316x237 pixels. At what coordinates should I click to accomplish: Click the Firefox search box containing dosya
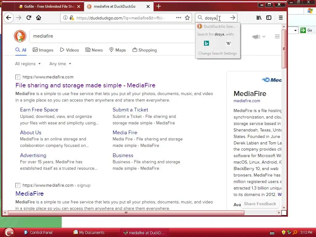[216, 18]
